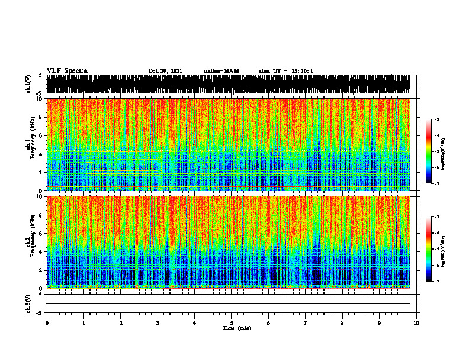Click the time axis tick label "7"
Viewport: 469px width, 362px height.
(x=306, y=323)
